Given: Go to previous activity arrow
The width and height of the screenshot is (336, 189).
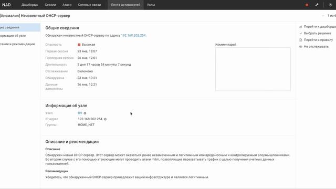Looking at the screenshot, I should click(323, 16).
